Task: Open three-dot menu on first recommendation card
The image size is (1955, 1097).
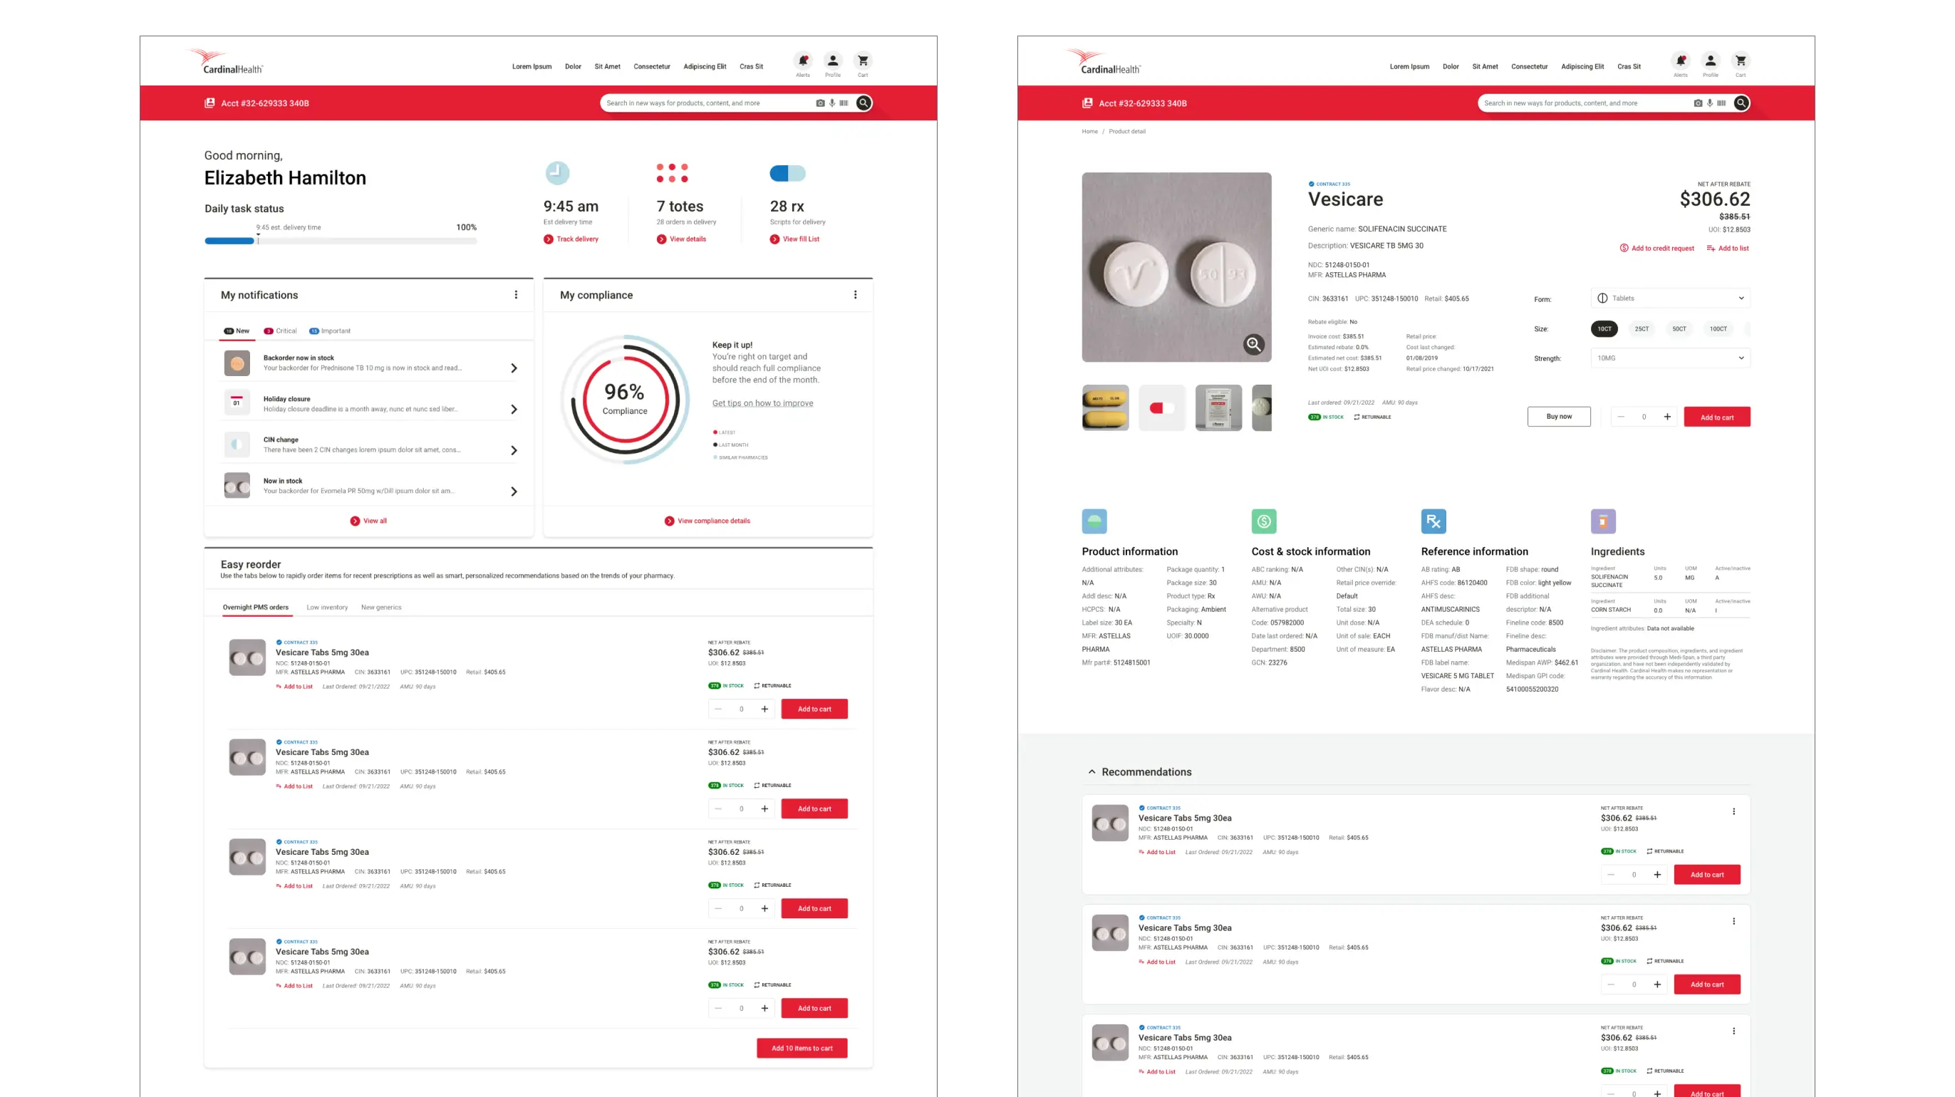Action: point(1733,812)
